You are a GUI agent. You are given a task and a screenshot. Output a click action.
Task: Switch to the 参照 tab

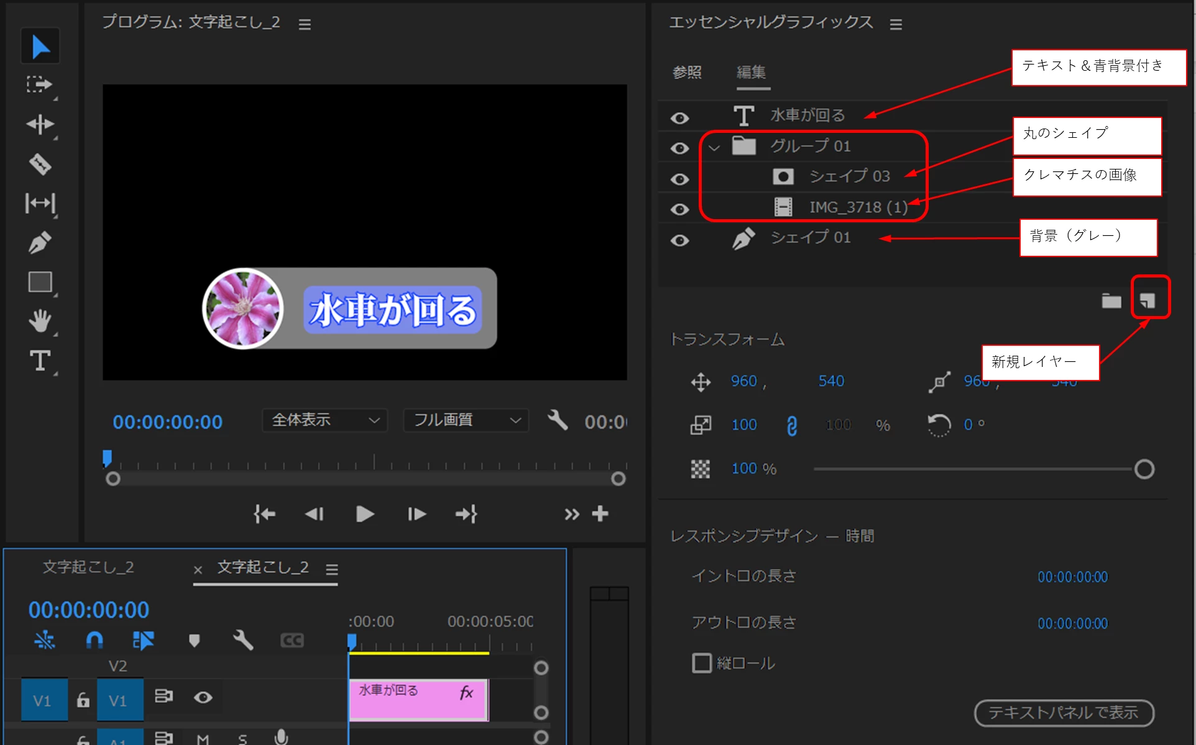coord(687,73)
